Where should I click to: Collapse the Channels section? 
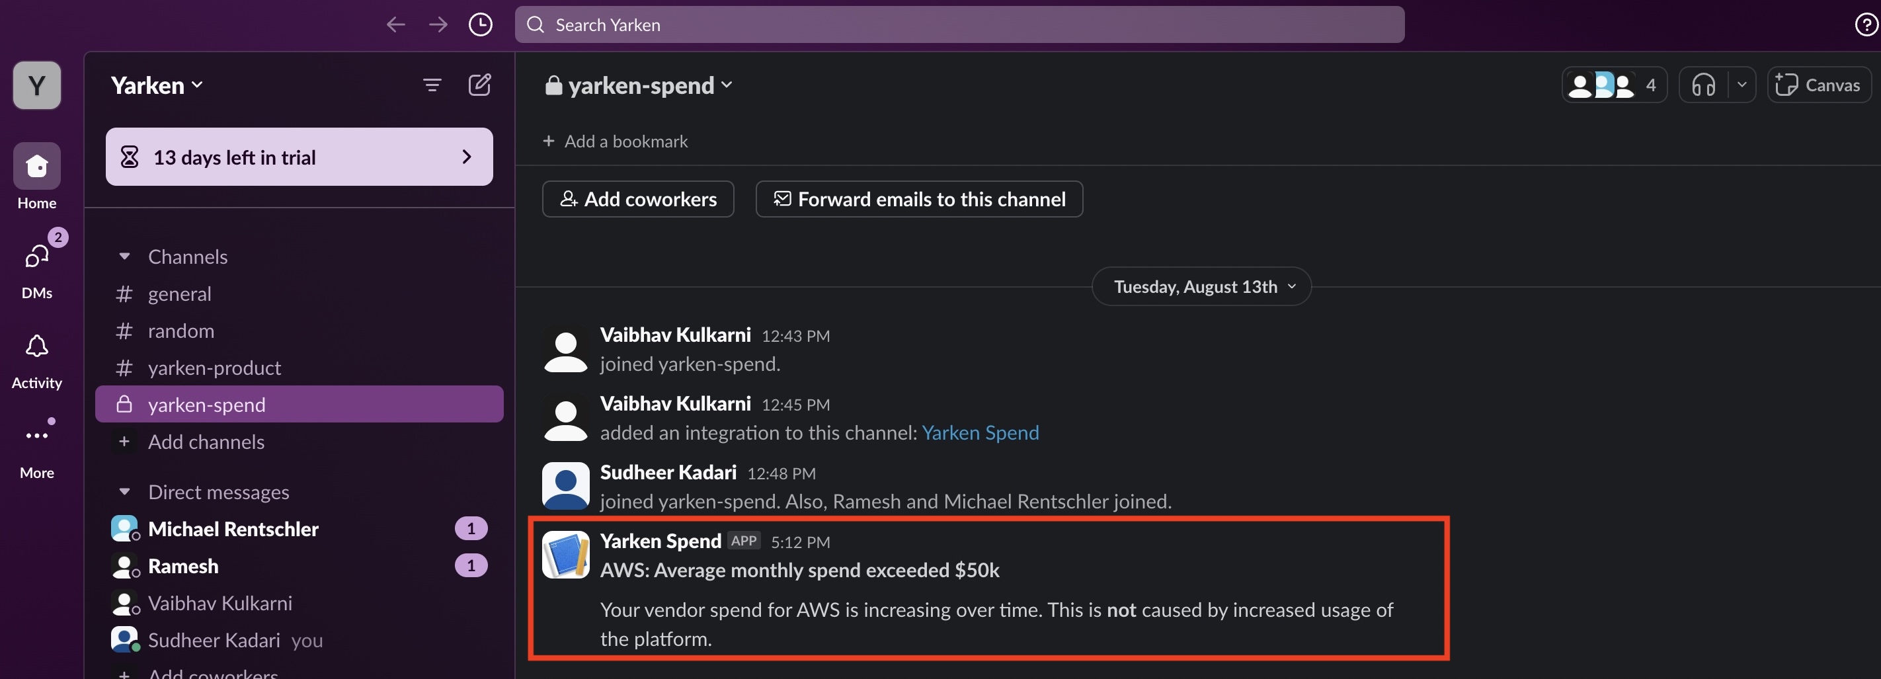tap(125, 257)
